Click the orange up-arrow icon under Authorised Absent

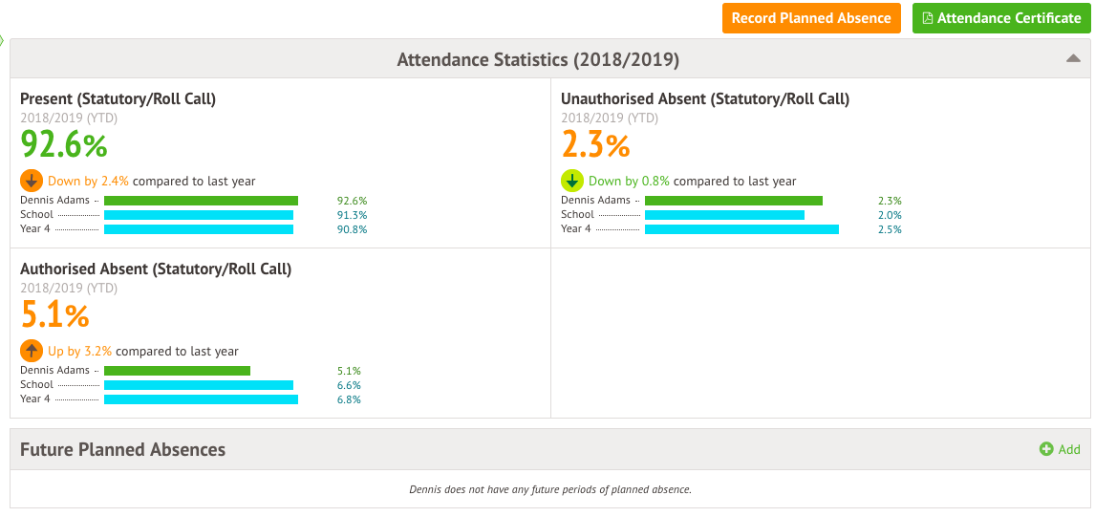click(32, 351)
